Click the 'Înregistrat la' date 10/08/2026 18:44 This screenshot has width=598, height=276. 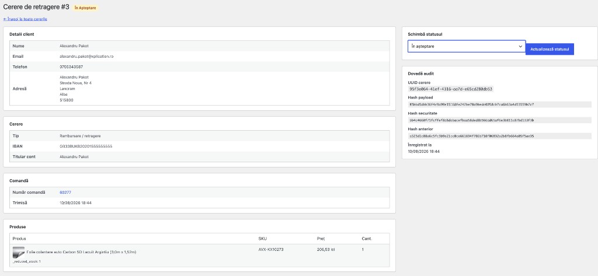point(424,151)
